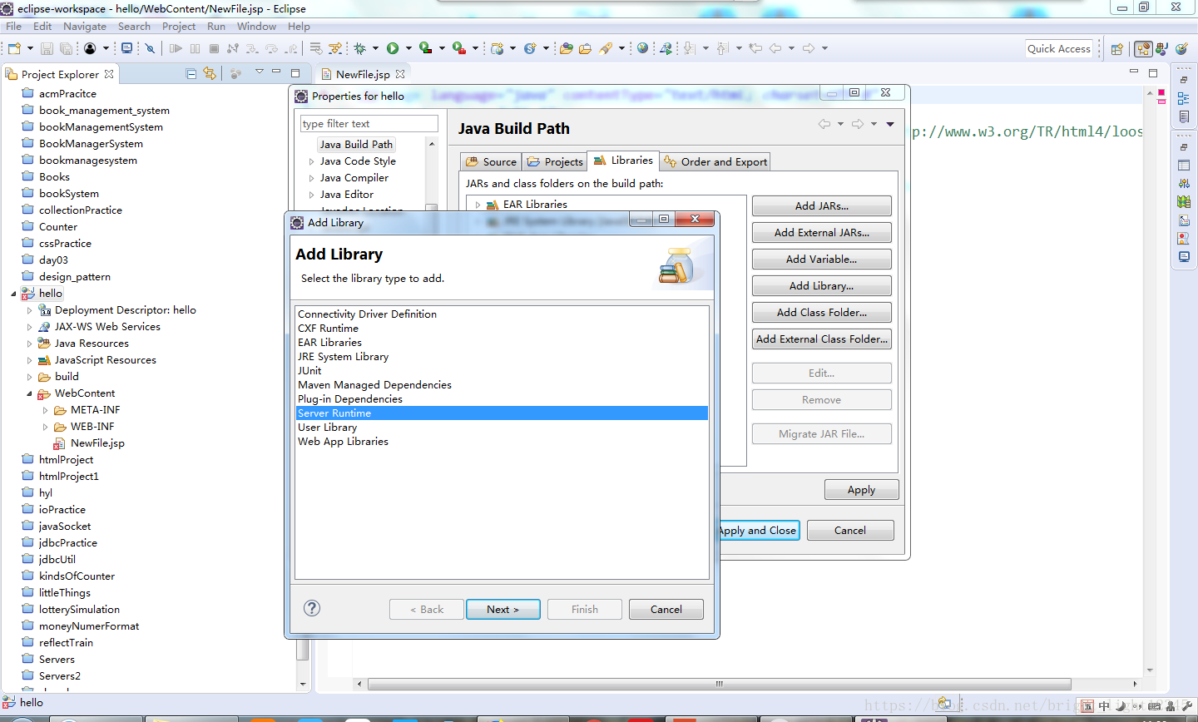Click the green Run icon

(x=393, y=48)
